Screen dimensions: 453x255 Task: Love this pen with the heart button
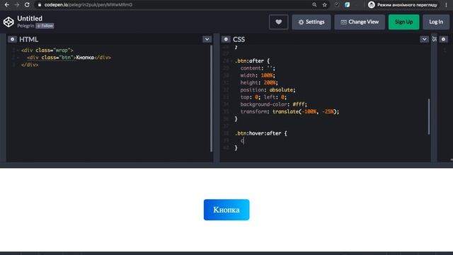pyautogui.click(x=278, y=22)
